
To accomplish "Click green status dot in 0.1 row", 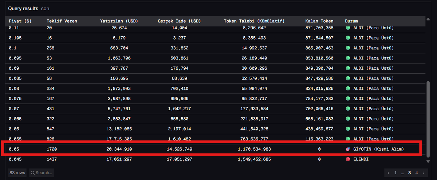I will pyautogui.click(x=348, y=48).
